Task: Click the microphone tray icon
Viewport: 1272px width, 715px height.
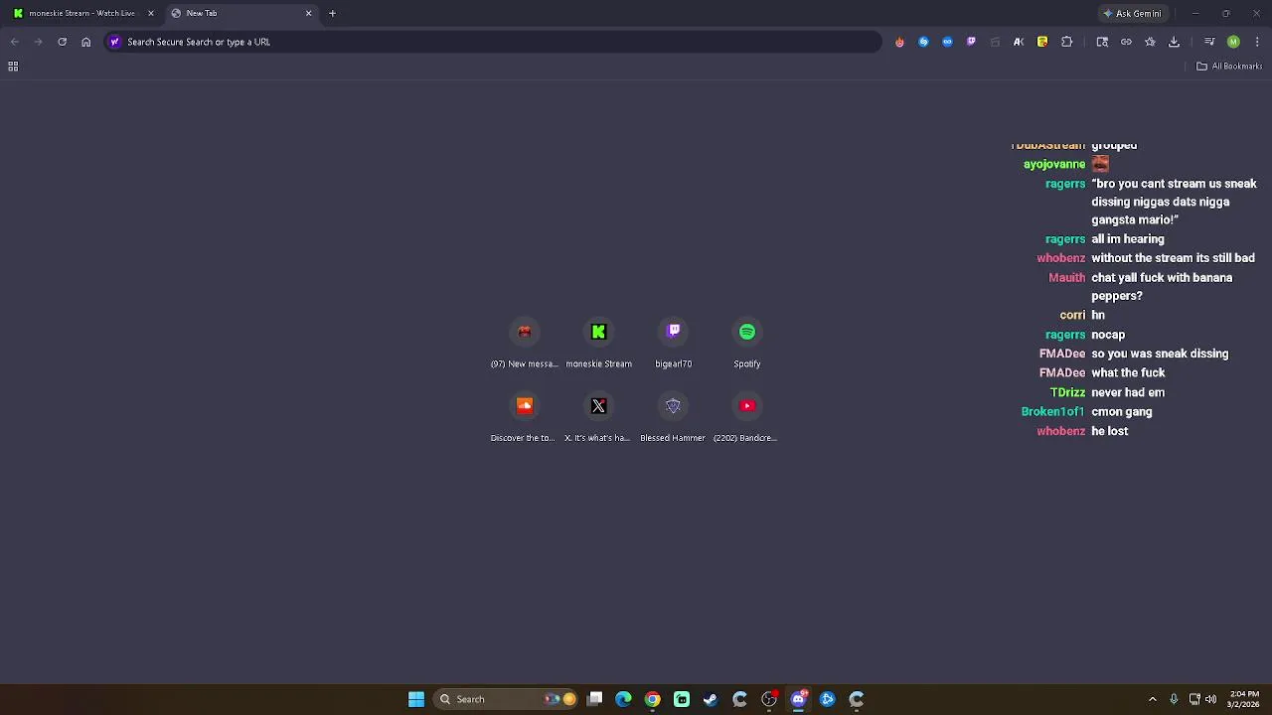Action: (1174, 699)
